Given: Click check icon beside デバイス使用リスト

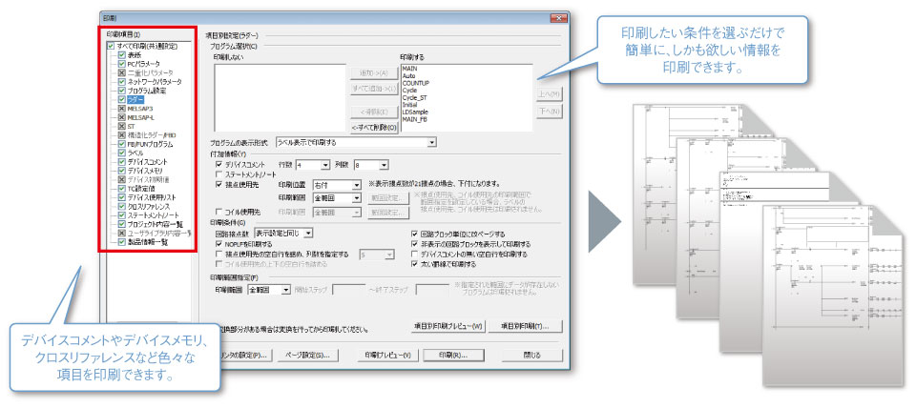Looking at the screenshot, I should pyautogui.click(x=121, y=197).
